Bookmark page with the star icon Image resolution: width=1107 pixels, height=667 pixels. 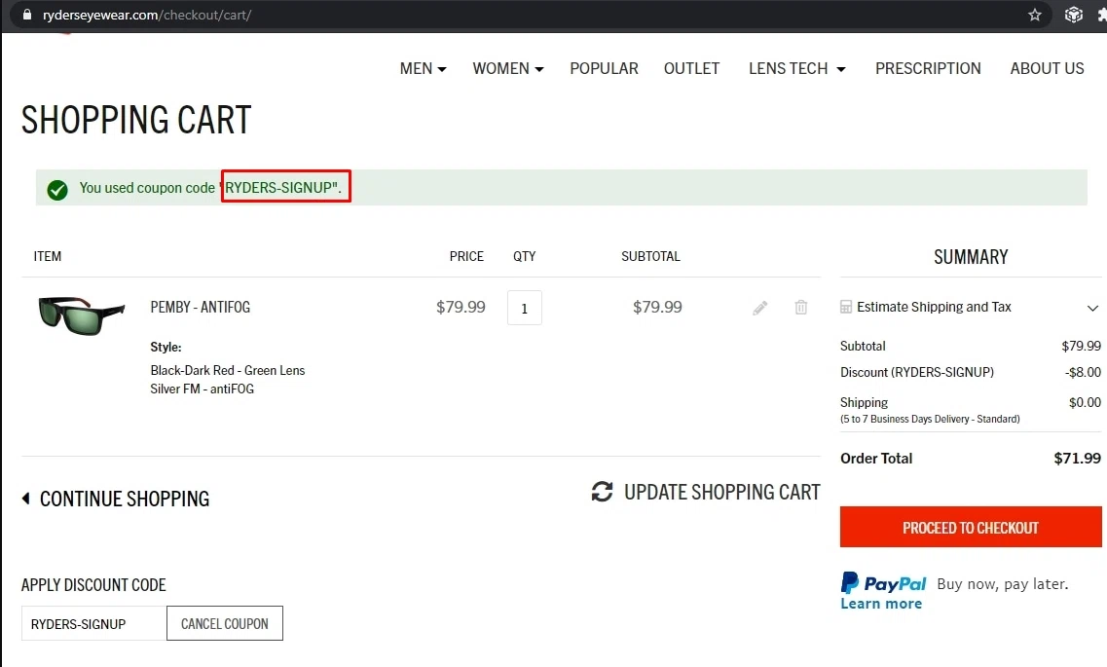click(1034, 15)
